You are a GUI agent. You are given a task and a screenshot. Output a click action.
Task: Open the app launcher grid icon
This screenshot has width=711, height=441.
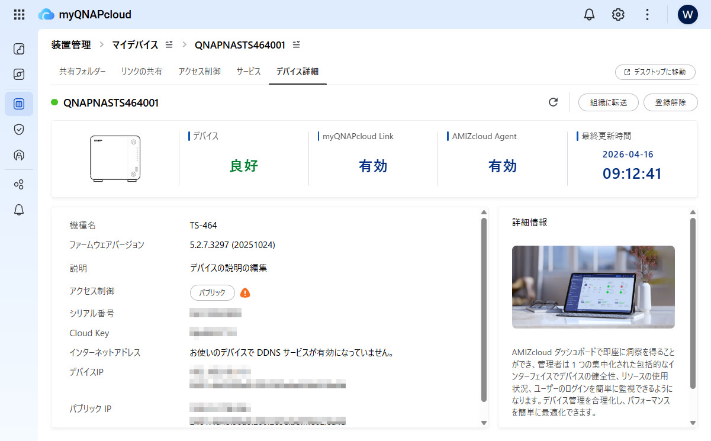click(x=19, y=15)
